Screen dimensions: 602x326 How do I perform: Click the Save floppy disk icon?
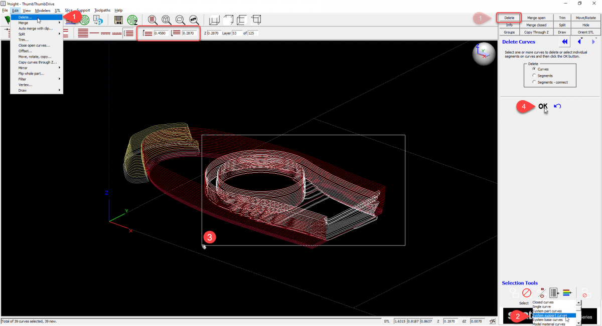click(118, 20)
